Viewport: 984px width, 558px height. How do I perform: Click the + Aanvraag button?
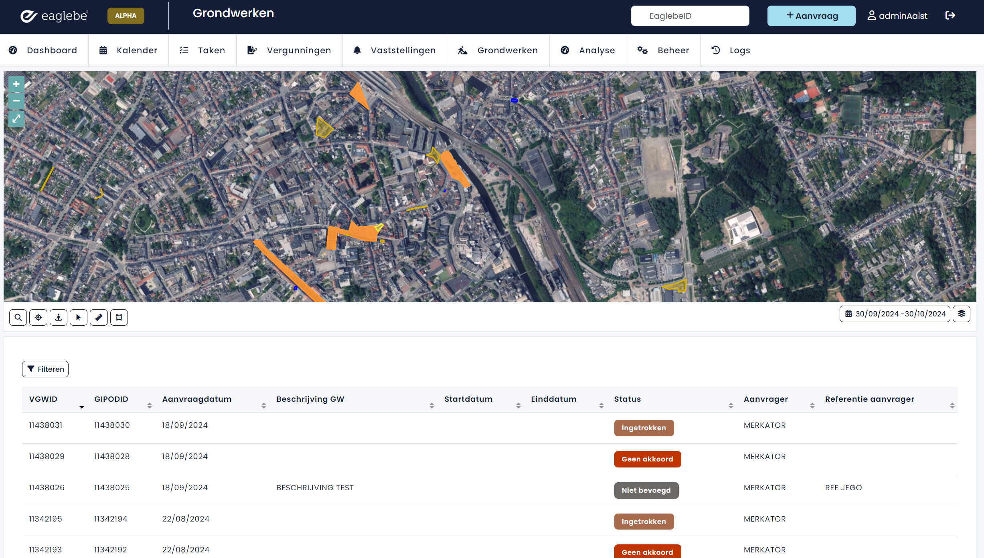[x=811, y=16]
